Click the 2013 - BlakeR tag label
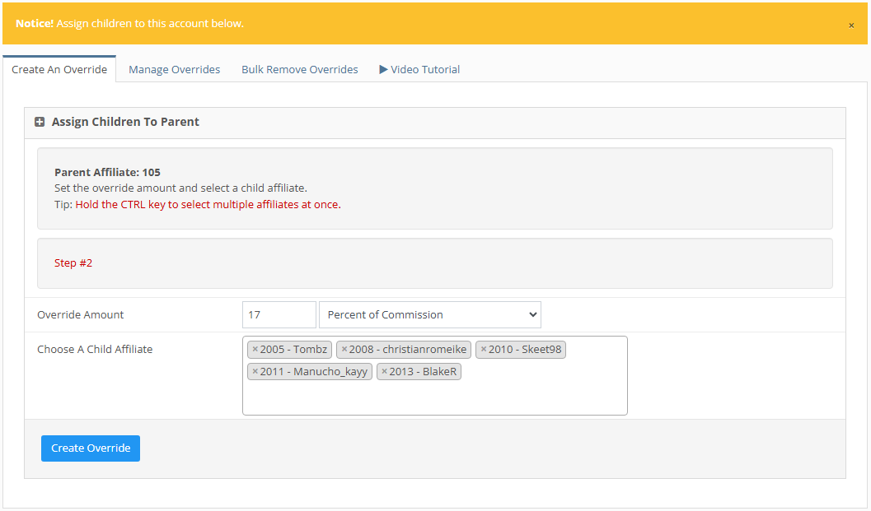 (423, 372)
